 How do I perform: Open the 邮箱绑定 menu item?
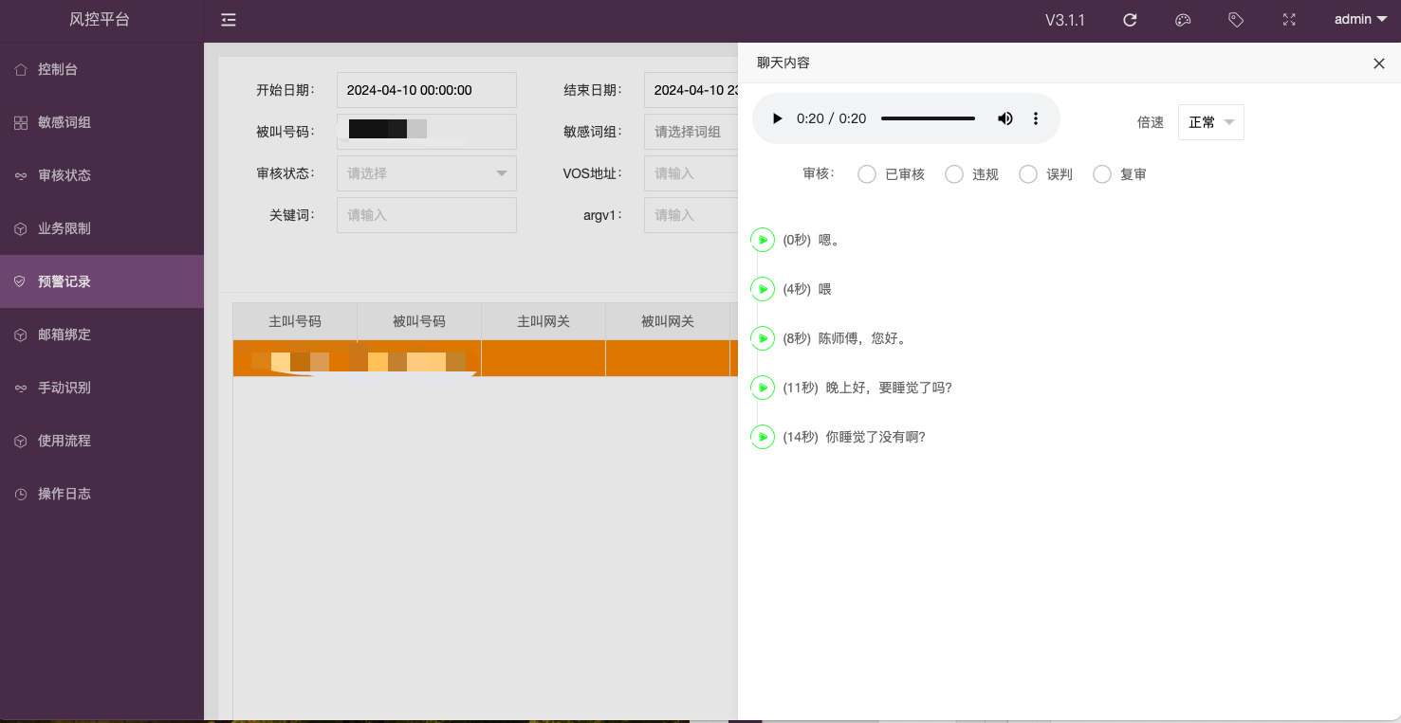point(101,334)
